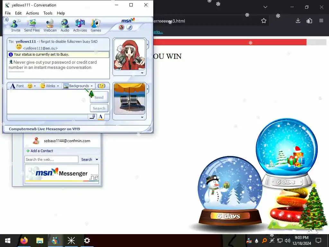
Task: Click the volume speaker tray icon
Action: pyautogui.click(x=288, y=241)
